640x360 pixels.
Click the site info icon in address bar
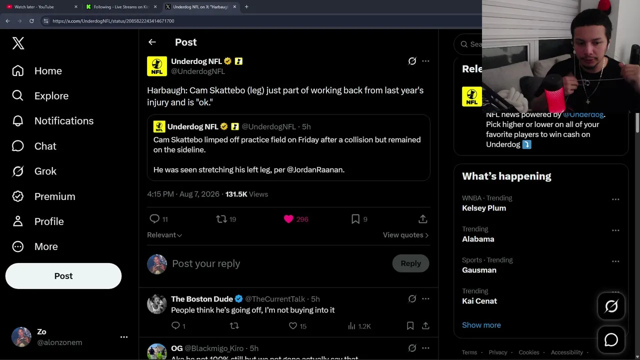[45, 21]
